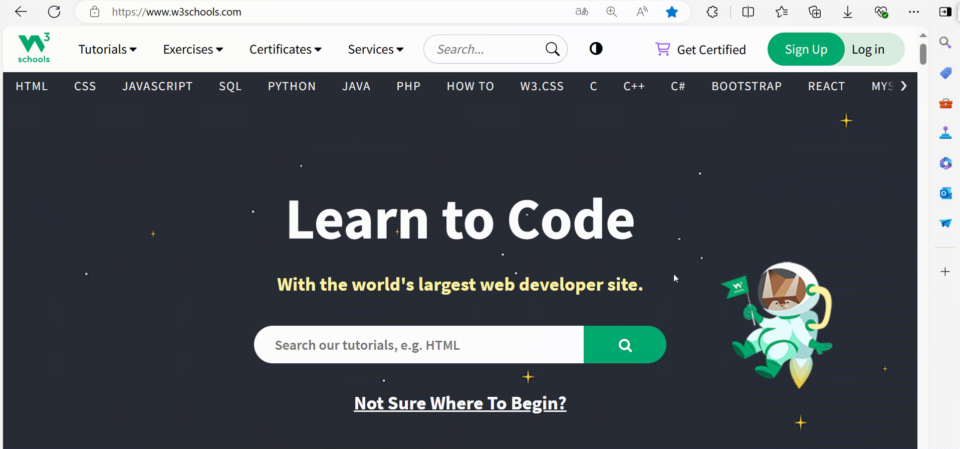Toggle browser split screen icon

click(x=748, y=12)
